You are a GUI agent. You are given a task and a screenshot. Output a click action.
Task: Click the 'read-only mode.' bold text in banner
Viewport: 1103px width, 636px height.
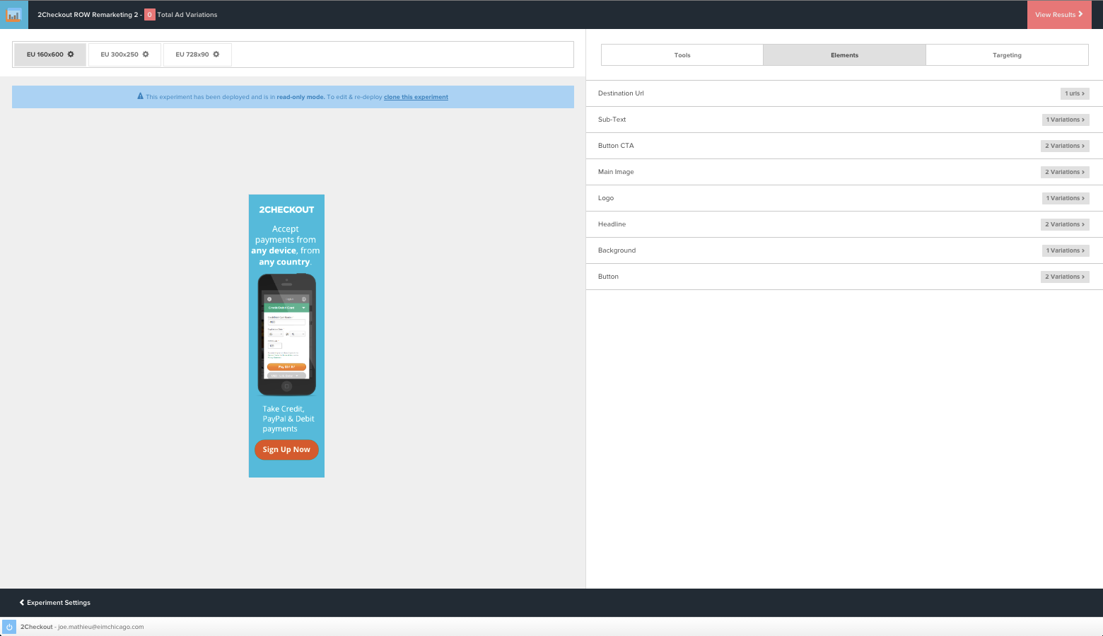(300, 97)
